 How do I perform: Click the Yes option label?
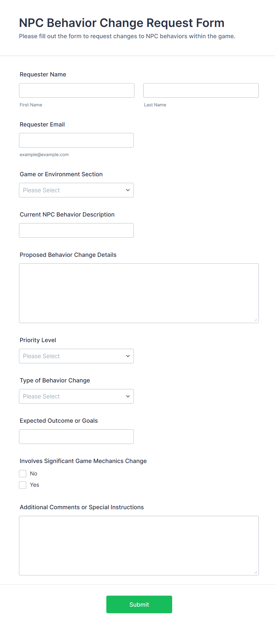pyautogui.click(x=35, y=485)
